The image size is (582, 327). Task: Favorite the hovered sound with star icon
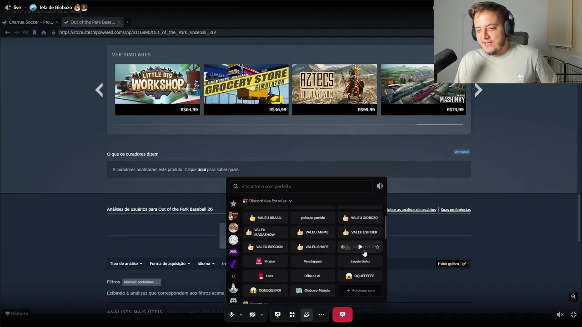click(x=377, y=247)
